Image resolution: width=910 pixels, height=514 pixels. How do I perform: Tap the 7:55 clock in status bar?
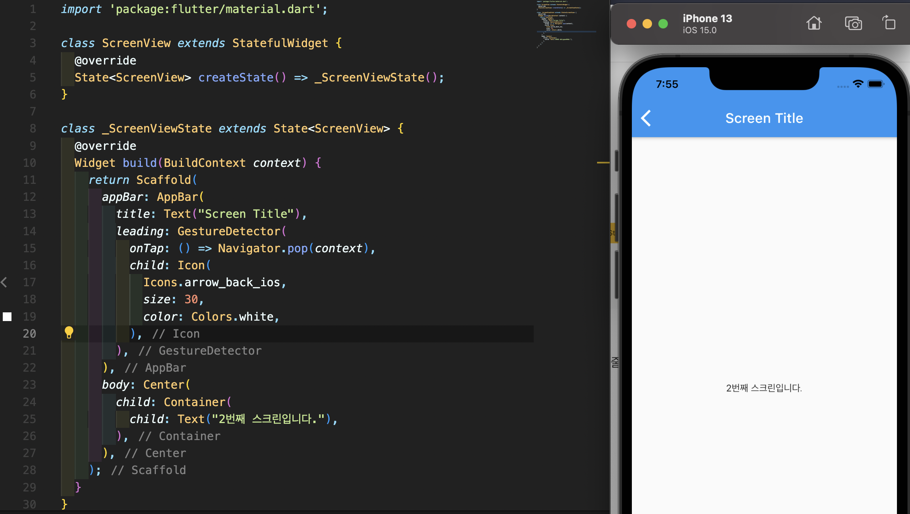[667, 84]
